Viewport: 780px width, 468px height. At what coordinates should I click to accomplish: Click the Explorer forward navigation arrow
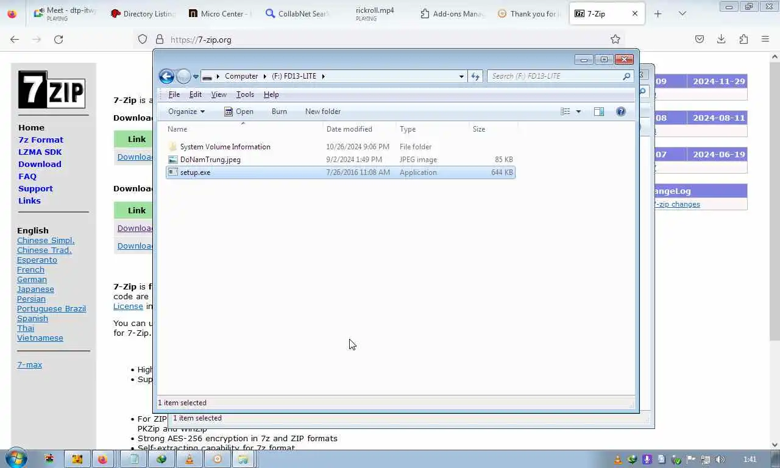click(183, 76)
